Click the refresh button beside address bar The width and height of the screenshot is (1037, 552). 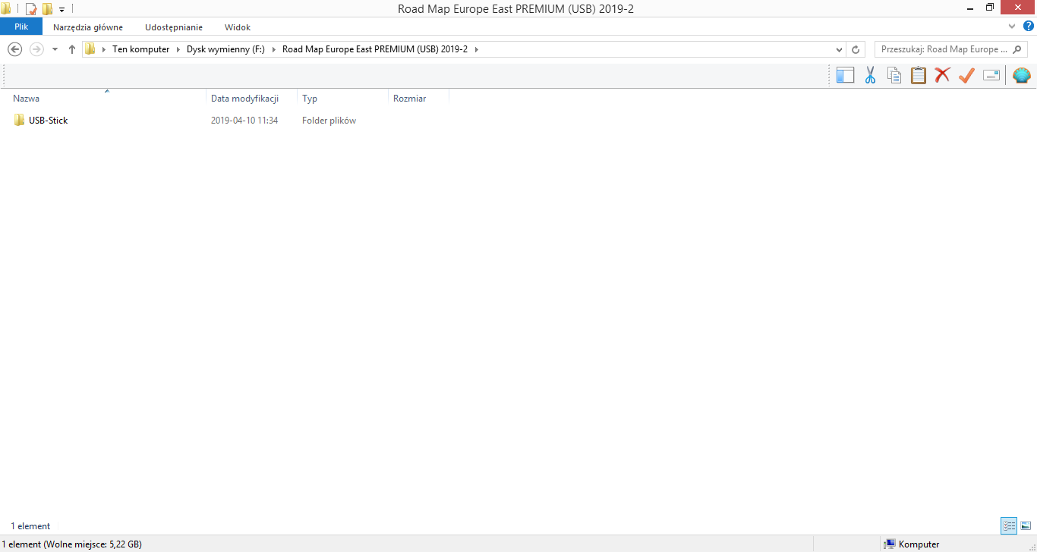click(x=856, y=49)
